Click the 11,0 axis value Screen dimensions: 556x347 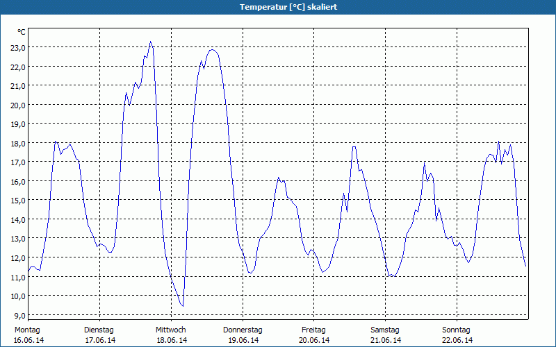18,277
